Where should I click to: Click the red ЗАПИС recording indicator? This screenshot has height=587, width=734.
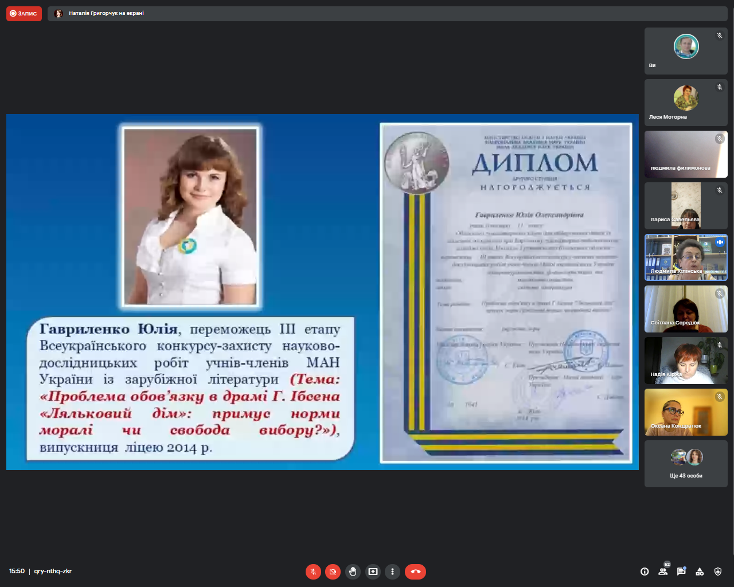(x=24, y=13)
